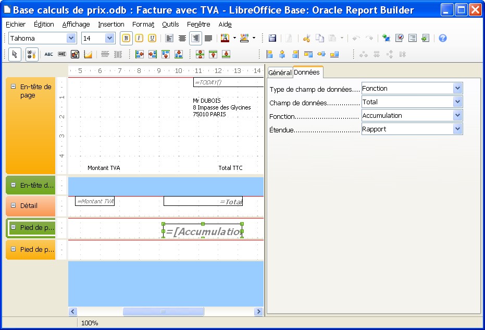This screenshot has width=485, height=330.
Task: Switch to the Général tab
Action: tap(280, 72)
